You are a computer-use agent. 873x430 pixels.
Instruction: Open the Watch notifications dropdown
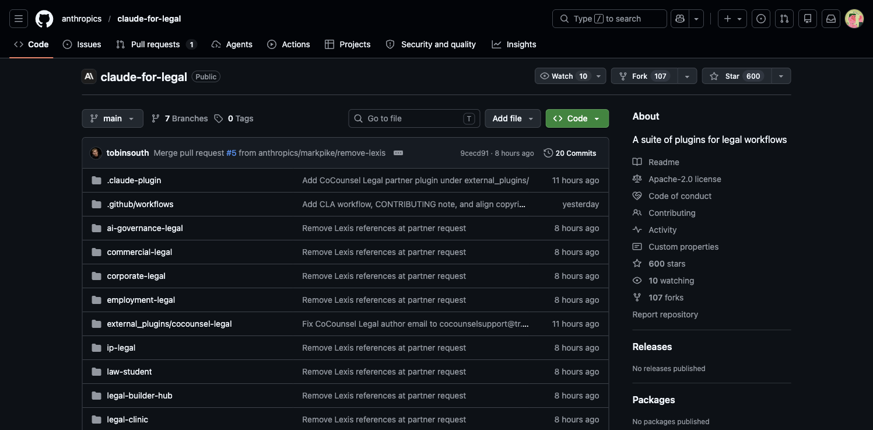pyautogui.click(x=570, y=76)
